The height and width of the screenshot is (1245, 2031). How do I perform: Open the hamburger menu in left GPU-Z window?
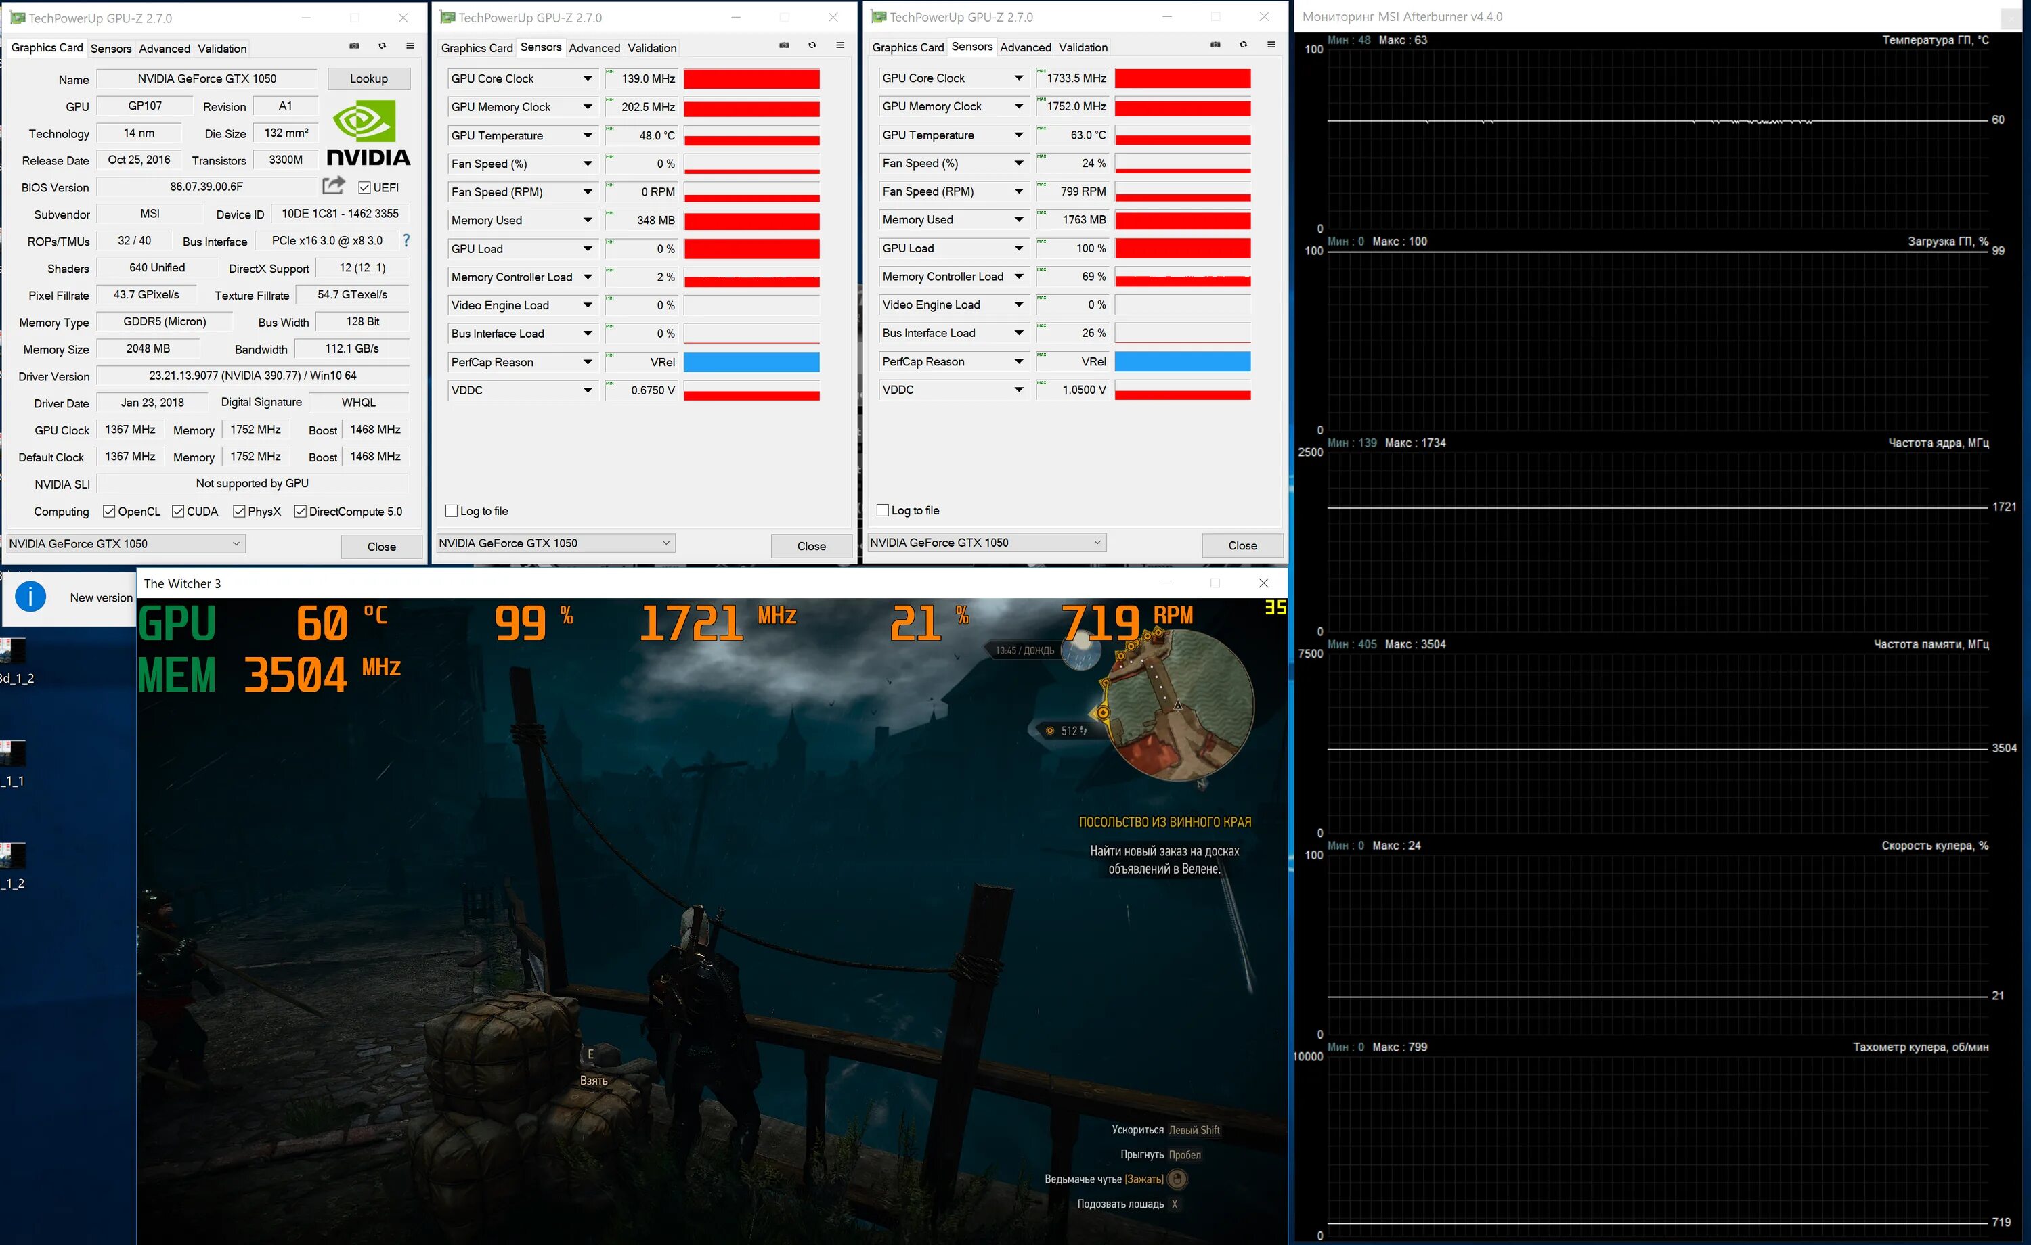click(x=410, y=46)
